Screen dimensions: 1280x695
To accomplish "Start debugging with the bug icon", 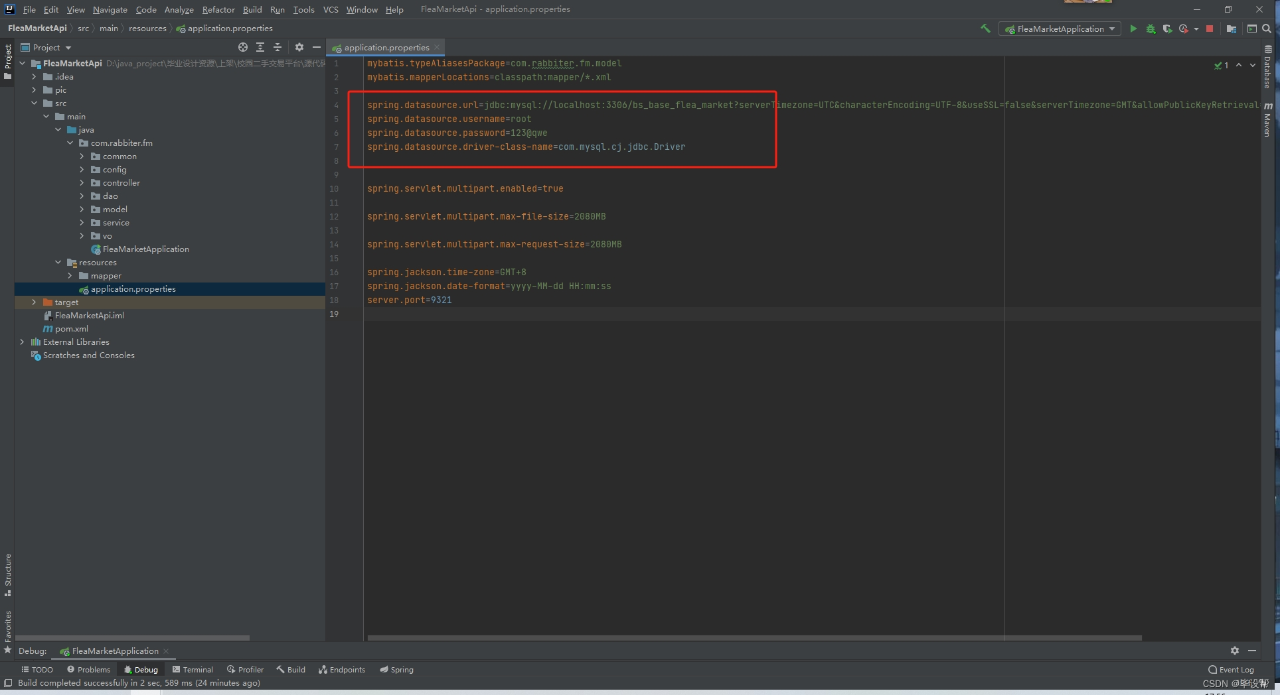I will pyautogui.click(x=1151, y=29).
